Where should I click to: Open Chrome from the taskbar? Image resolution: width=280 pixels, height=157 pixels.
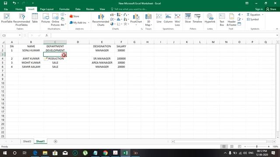click(105, 153)
